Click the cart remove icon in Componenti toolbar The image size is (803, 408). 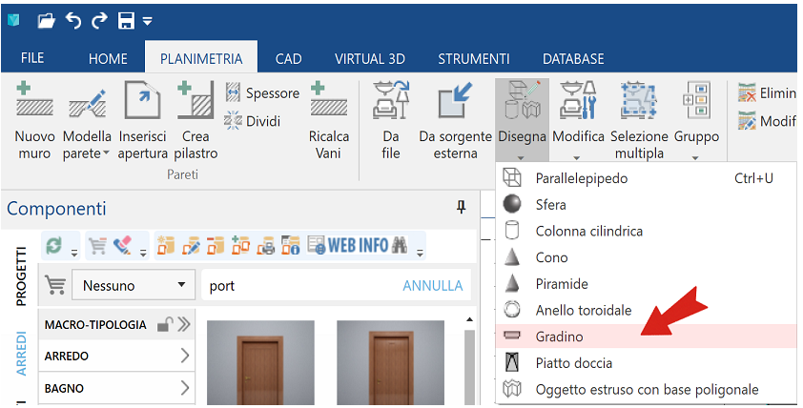pyautogui.click(x=97, y=246)
